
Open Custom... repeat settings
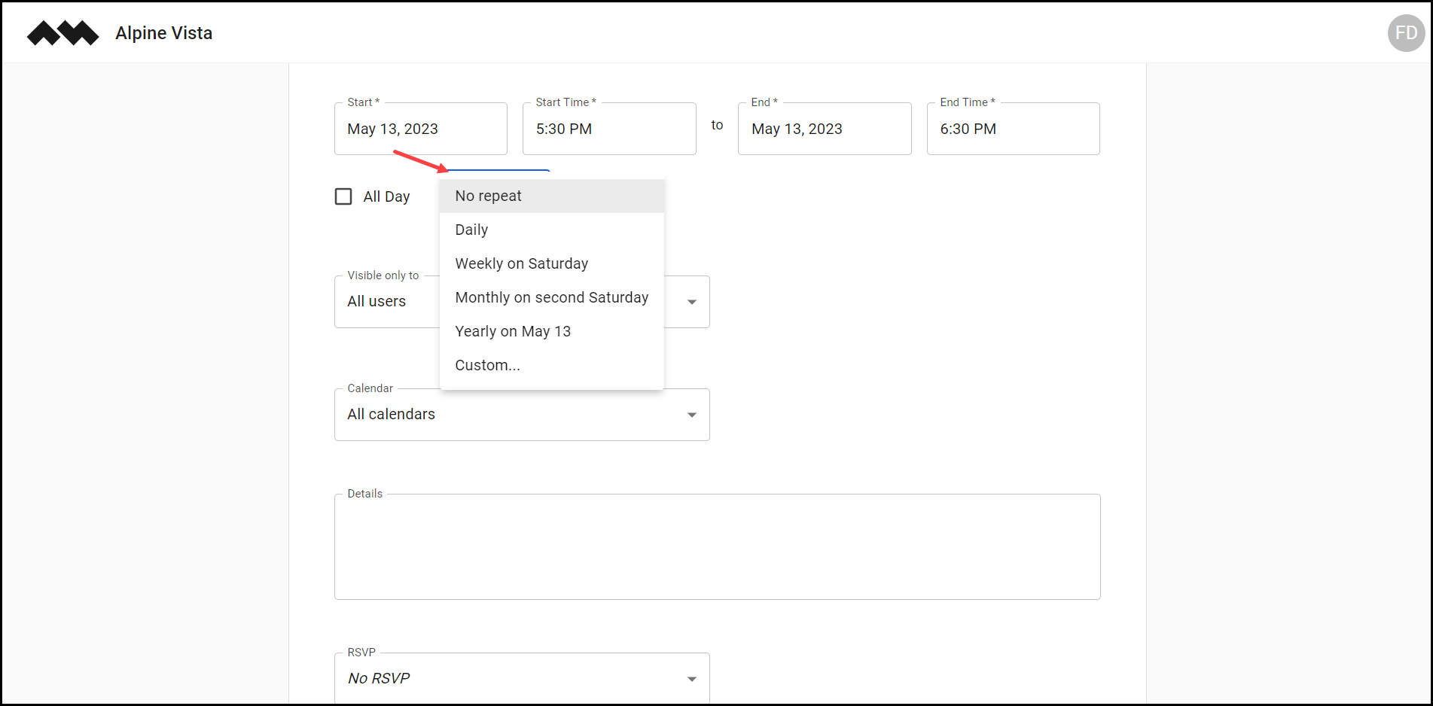tap(552, 365)
